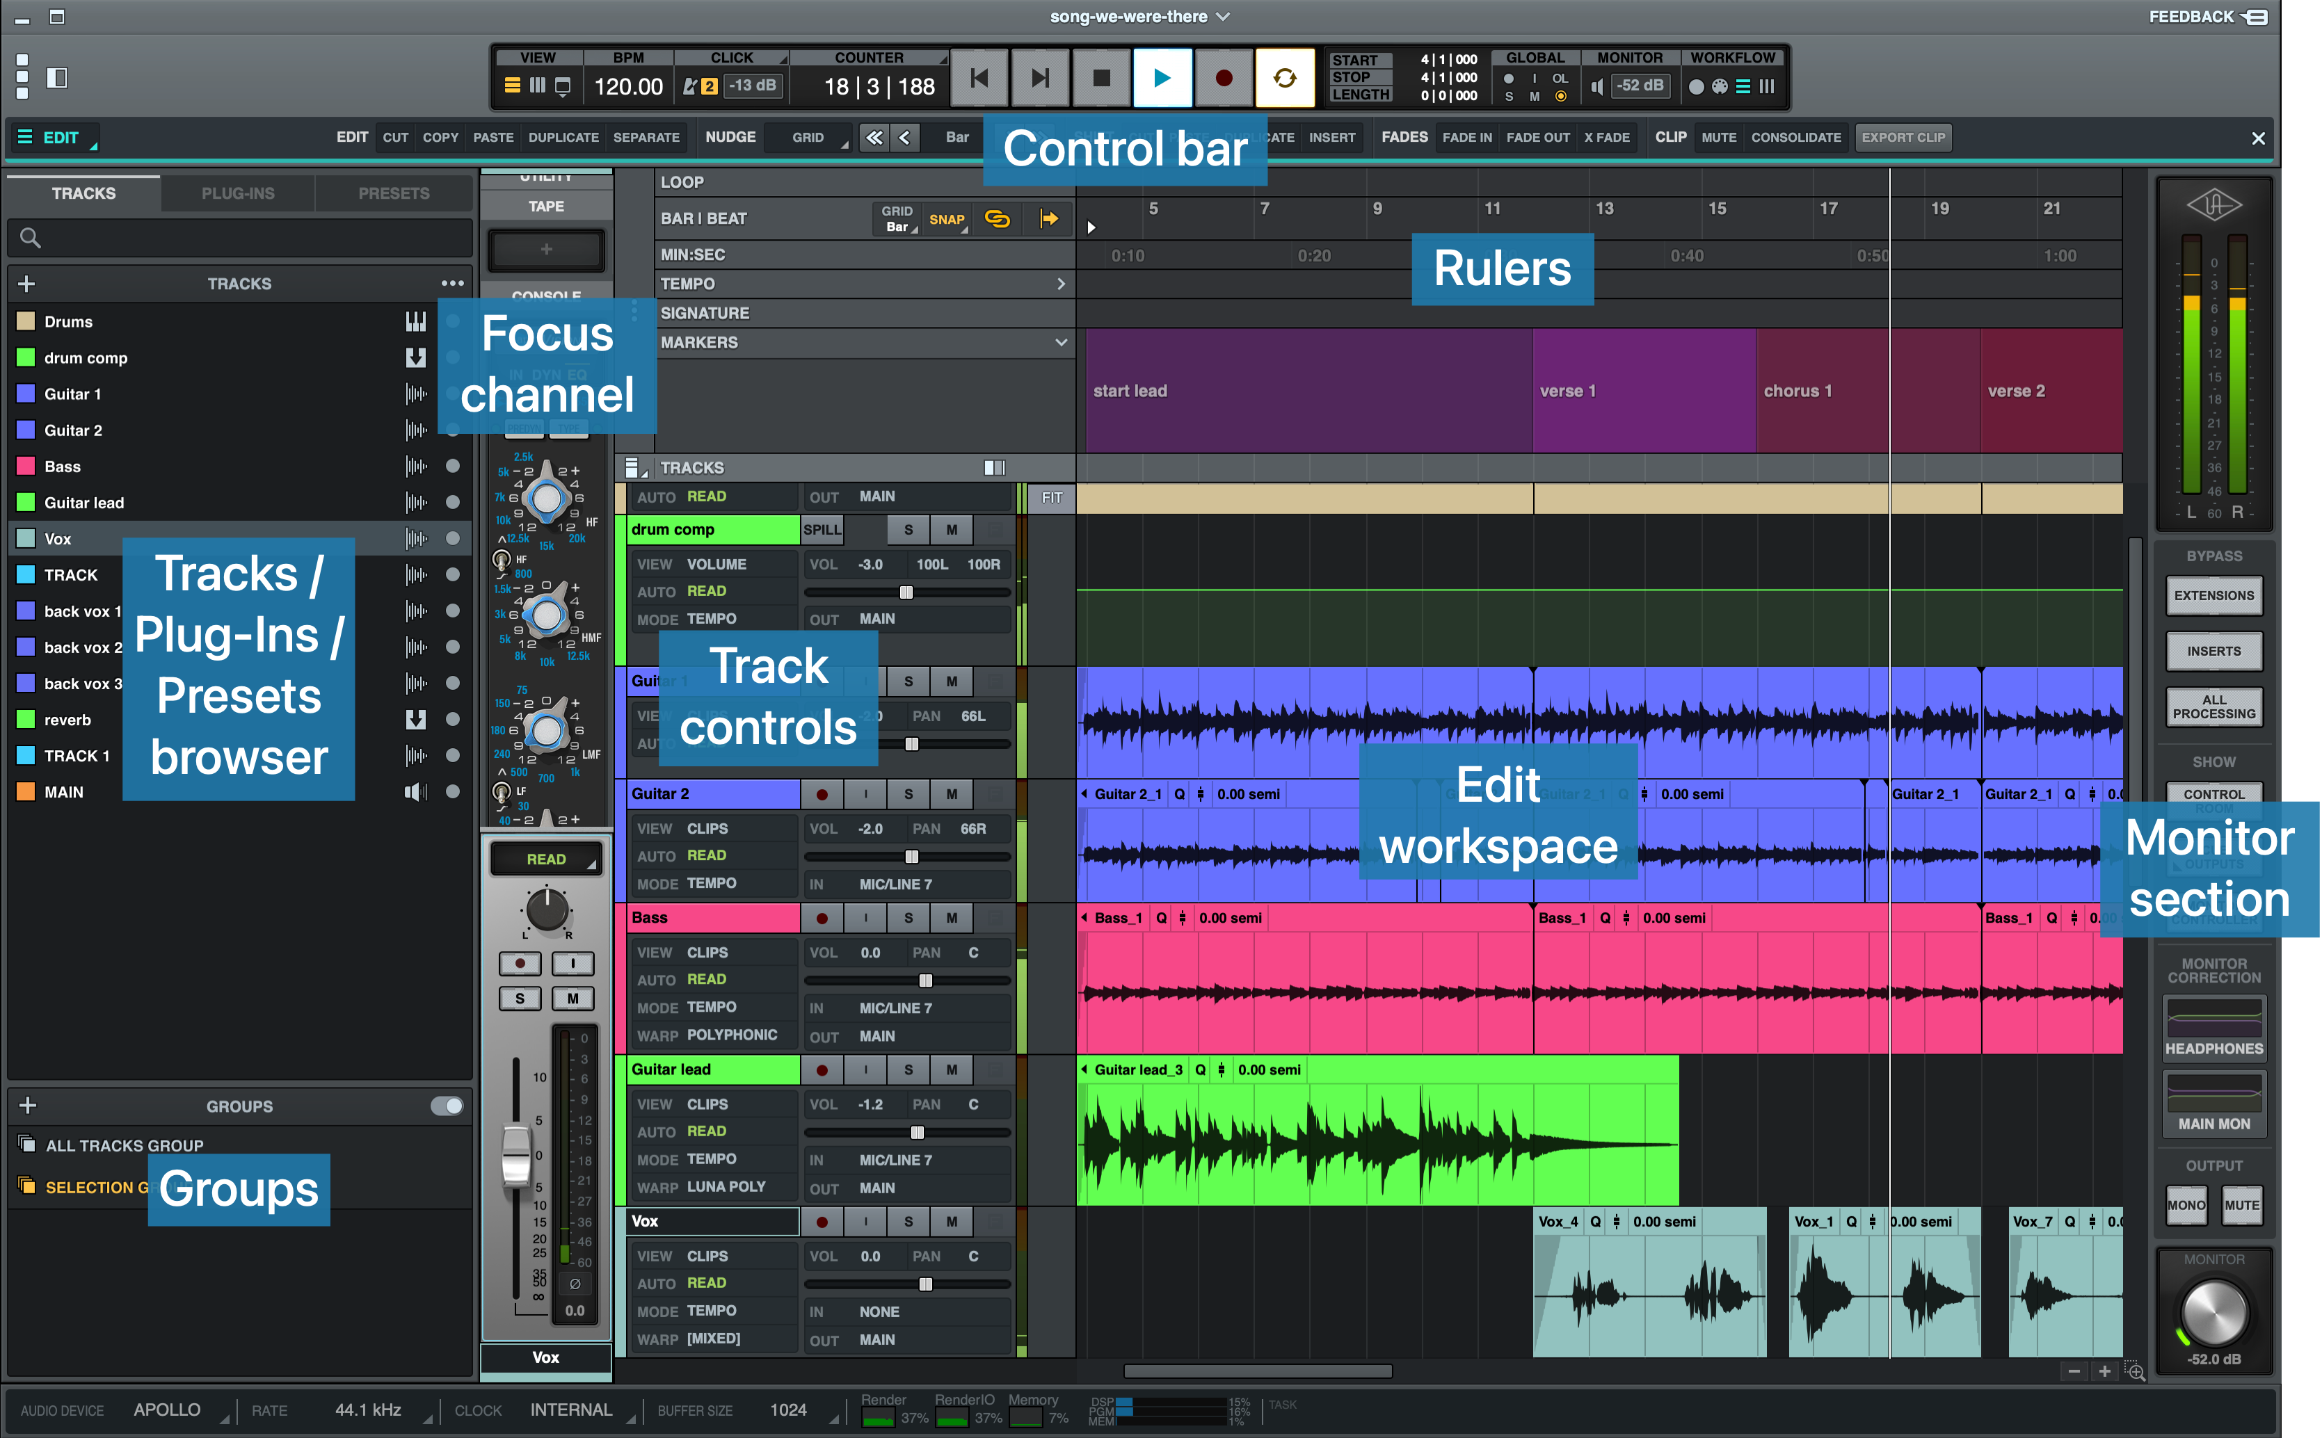This screenshot has height=1438, width=2322.
Task: Toggle the SNAP button in ruler
Action: click(x=947, y=220)
